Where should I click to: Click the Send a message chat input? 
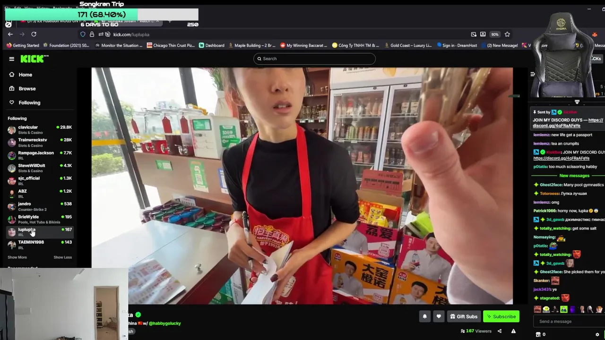point(570,322)
